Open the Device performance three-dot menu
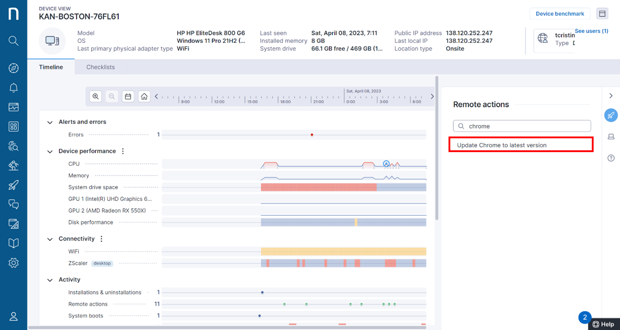The width and height of the screenshot is (620, 330). [123, 151]
